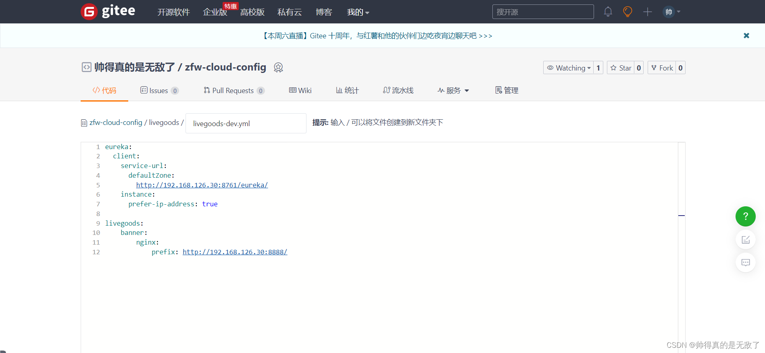Click the orange lightbulb icon
The image size is (765, 353).
(627, 12)
